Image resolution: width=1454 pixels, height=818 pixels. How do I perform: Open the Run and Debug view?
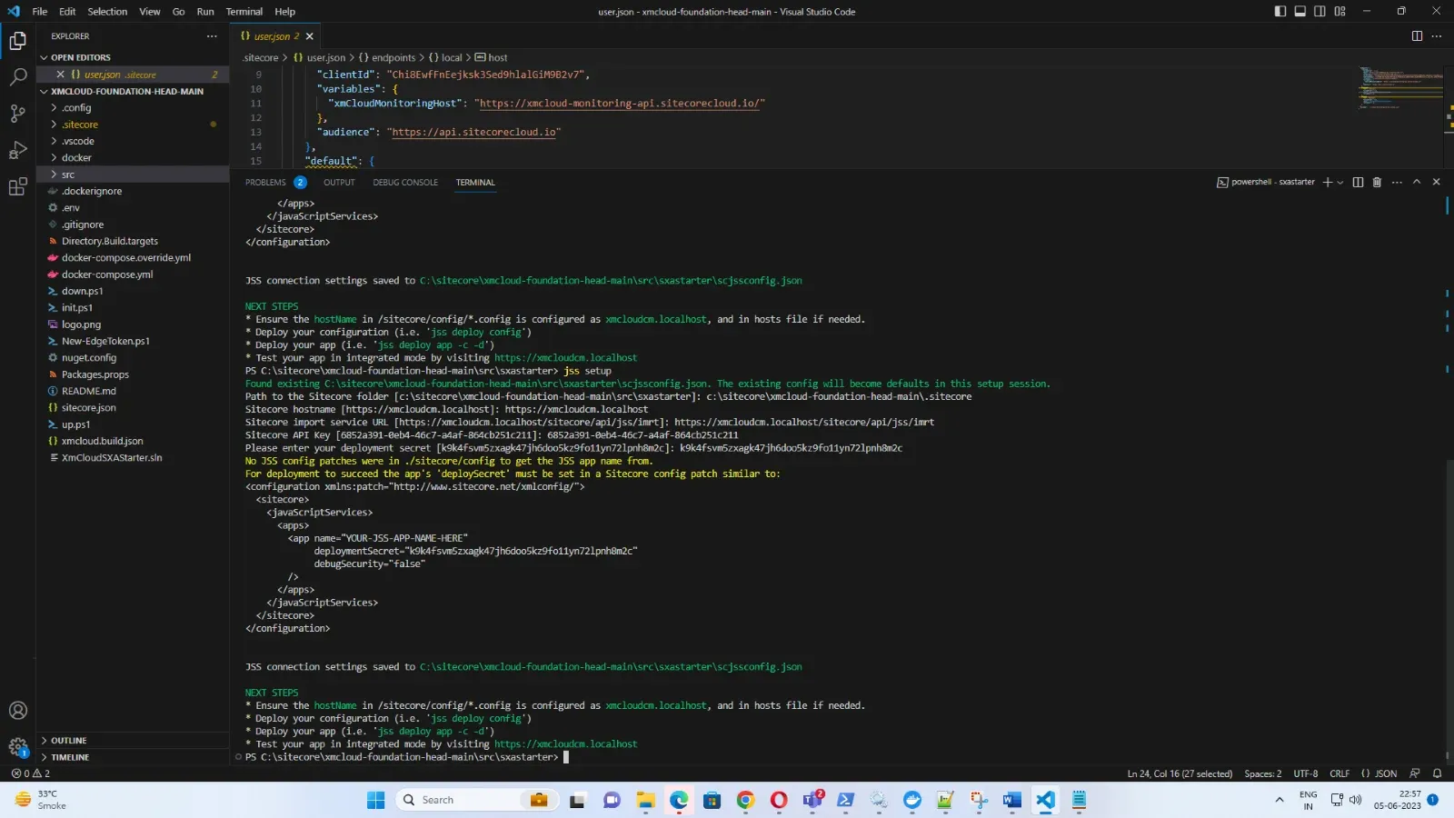[17, 150]
